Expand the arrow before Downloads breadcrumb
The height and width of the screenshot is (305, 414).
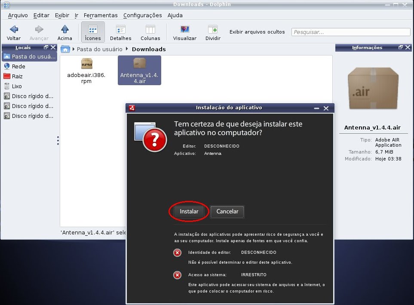click(x=127, y=49)
